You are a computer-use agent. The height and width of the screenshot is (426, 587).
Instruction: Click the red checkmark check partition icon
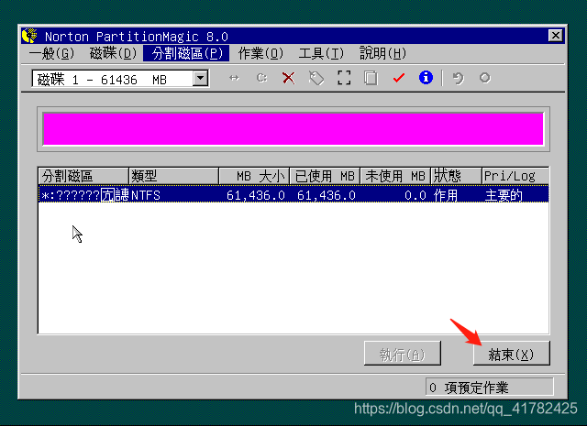(x=399, y=78)
